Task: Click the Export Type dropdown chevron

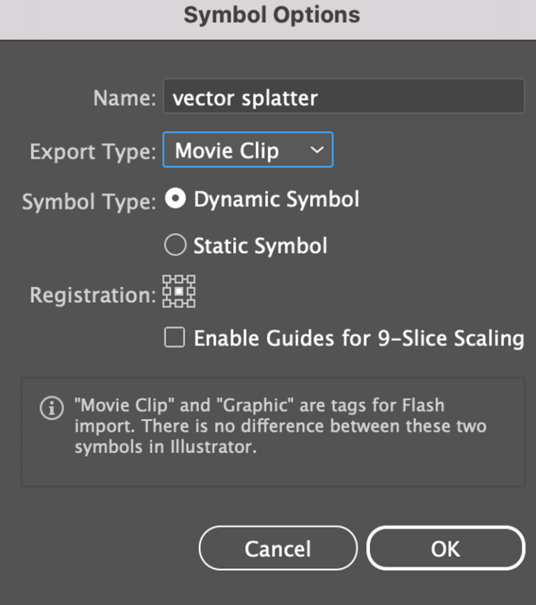Action: click(318, 149)
